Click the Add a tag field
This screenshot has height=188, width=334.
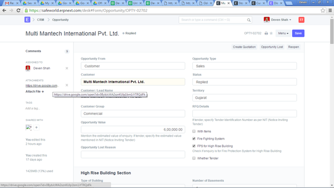tap(32, 108)
